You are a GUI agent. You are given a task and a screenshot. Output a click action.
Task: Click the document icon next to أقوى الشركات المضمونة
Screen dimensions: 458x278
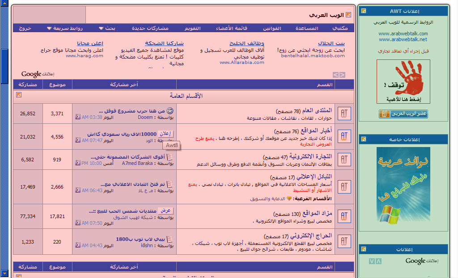tap(170, 157)
